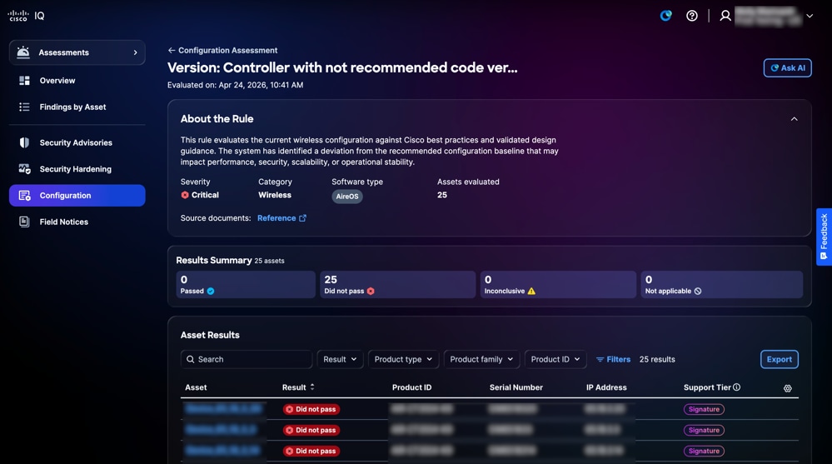Click the Cisco IQ logo
The width and height of the screenshot is (832, 464).
click(26, 15)
